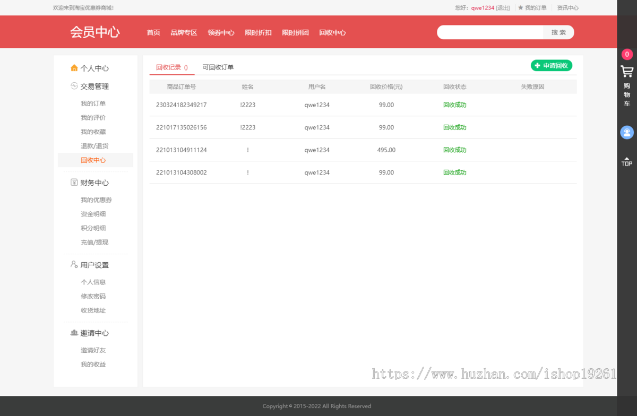637x416 pixels.
Task: Click the 邀请中心 group icon
Action: 74,333
